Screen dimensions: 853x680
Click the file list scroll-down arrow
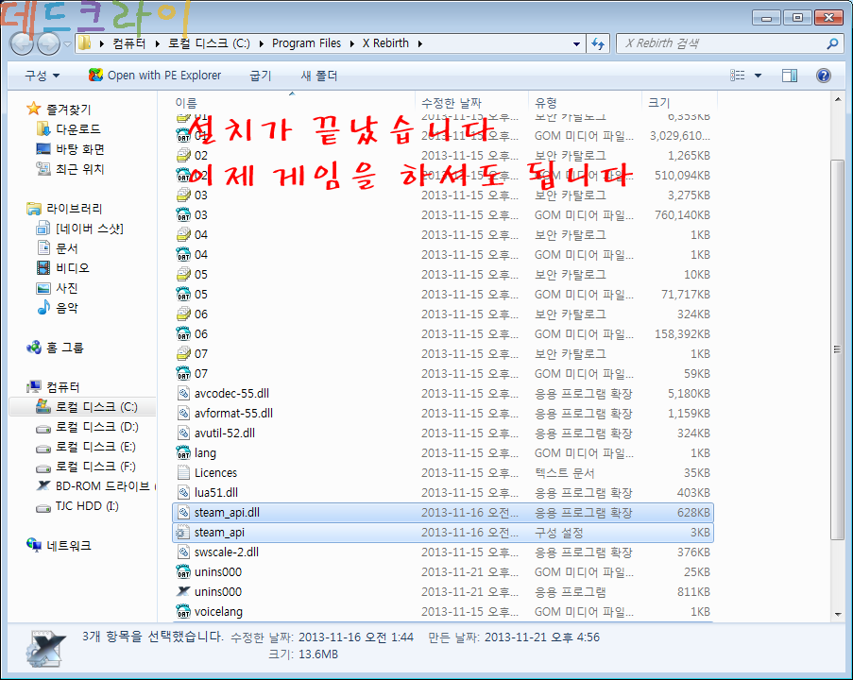(x=838, y=614)
